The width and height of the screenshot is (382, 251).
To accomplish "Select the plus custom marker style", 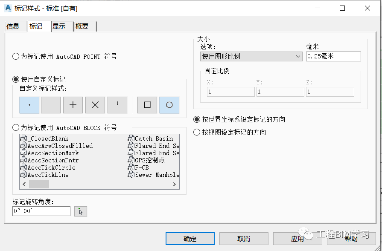I will [73, 105].
